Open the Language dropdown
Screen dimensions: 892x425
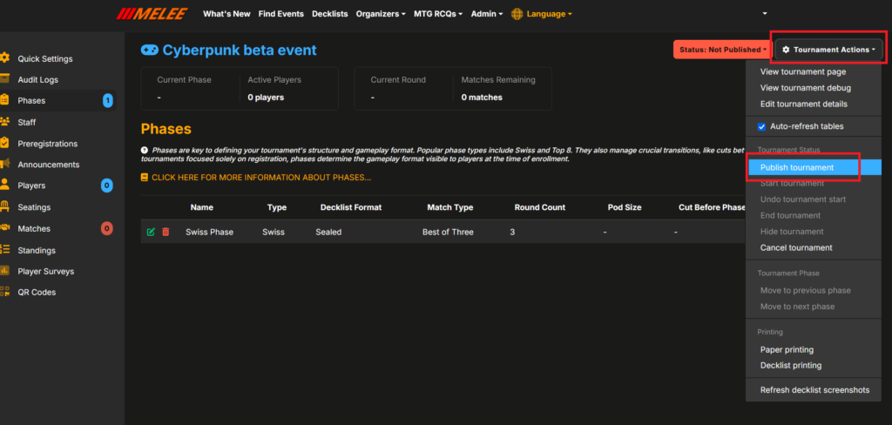pos(549,14)
